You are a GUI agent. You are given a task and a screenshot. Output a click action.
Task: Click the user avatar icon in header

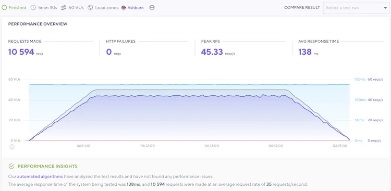click(x=152, y=7)
